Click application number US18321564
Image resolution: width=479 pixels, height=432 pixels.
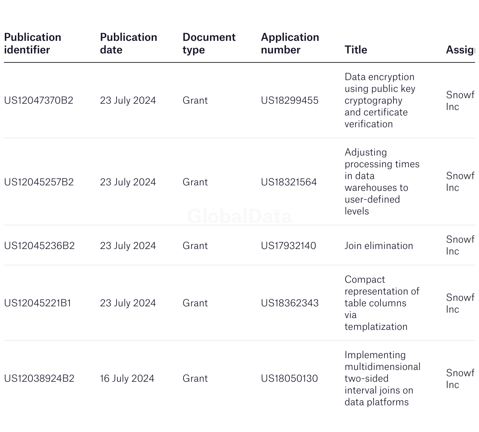coord(289,182)
